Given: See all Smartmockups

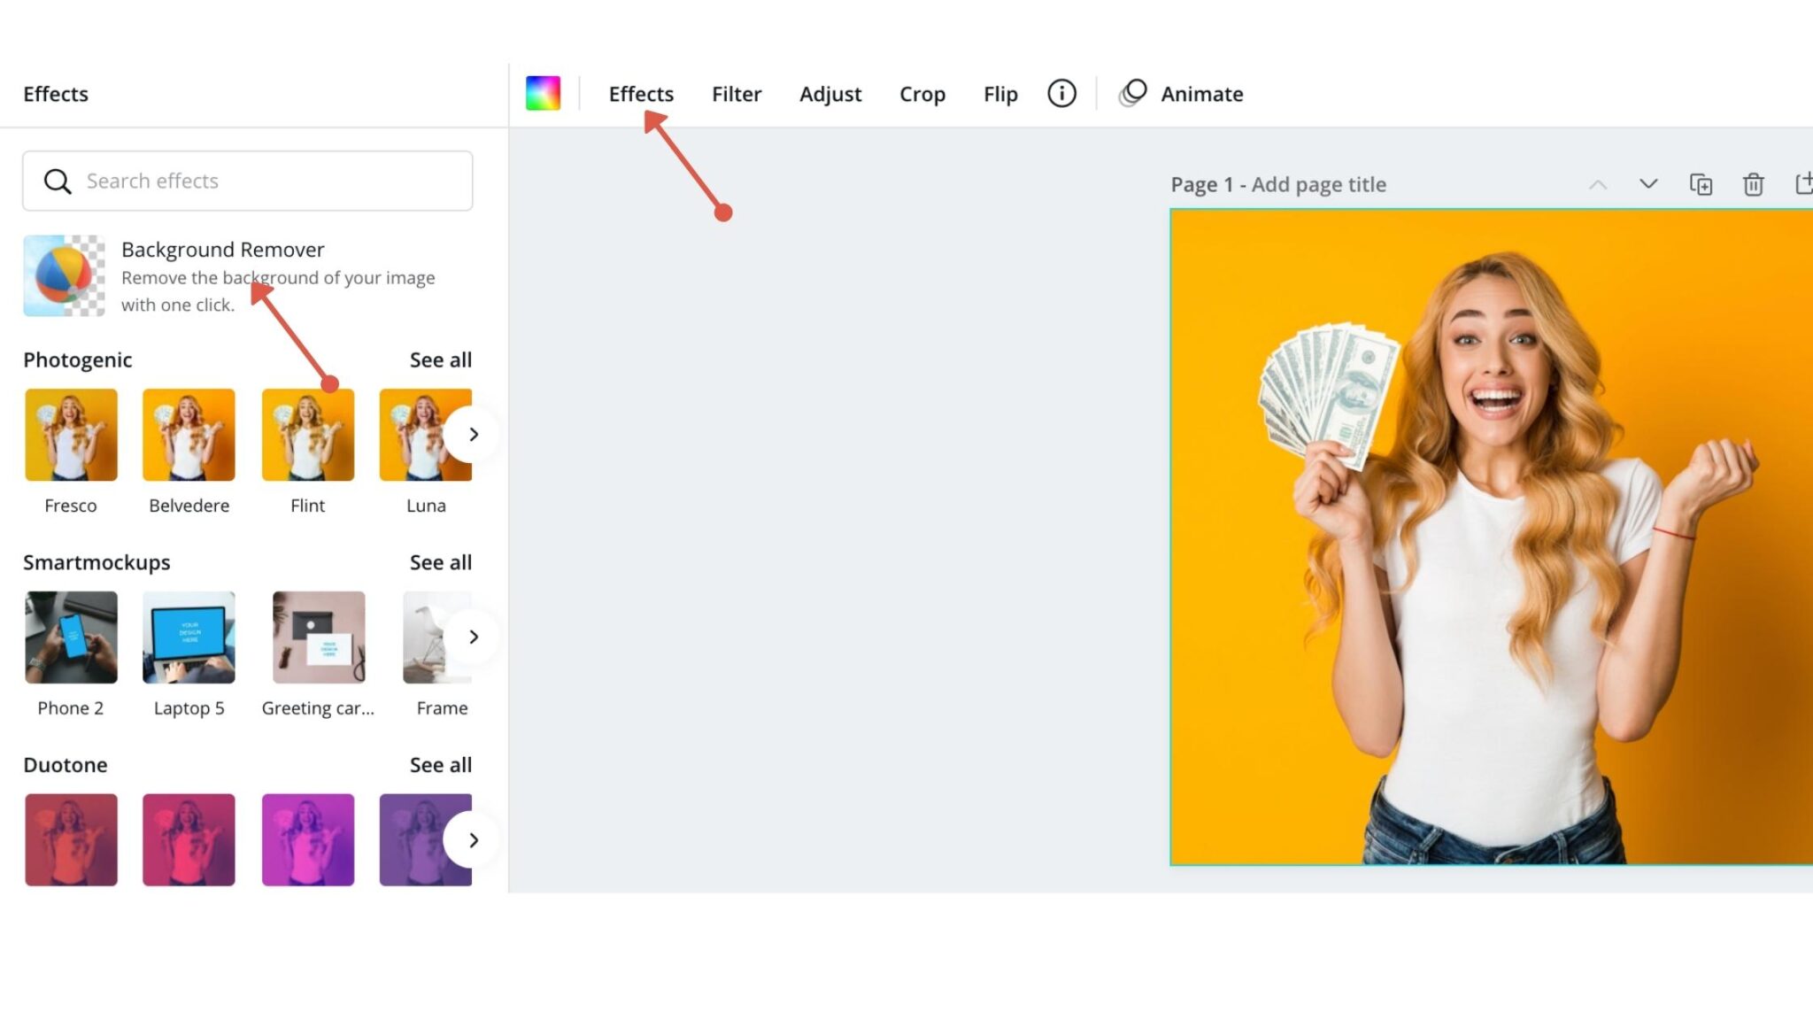Looking at the screenshot, I should (x=440, y=561).
